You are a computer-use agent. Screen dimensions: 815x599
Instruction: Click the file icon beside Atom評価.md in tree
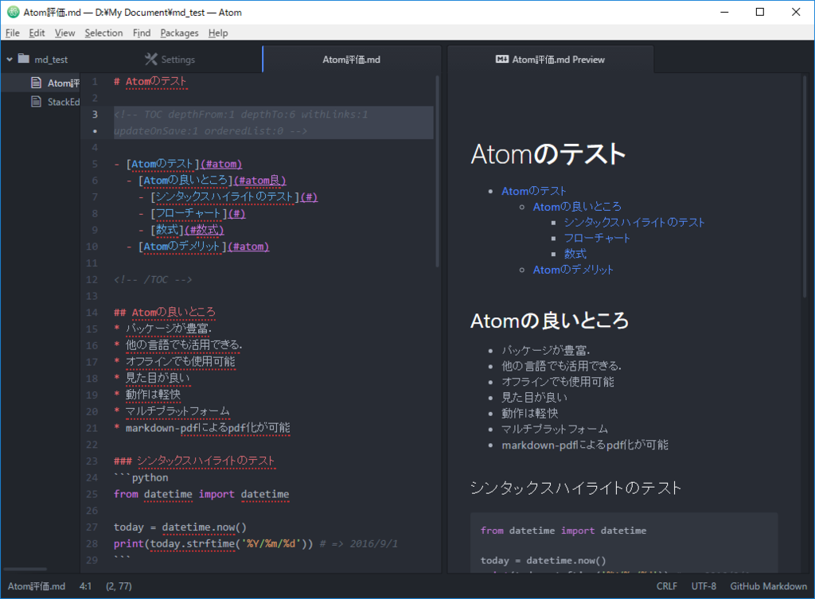click(x=36, y=83)
